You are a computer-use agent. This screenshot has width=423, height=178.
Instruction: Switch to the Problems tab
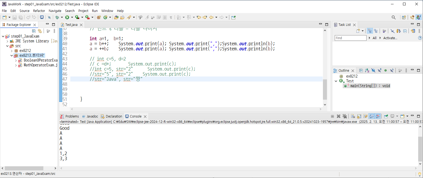(70, 116)
